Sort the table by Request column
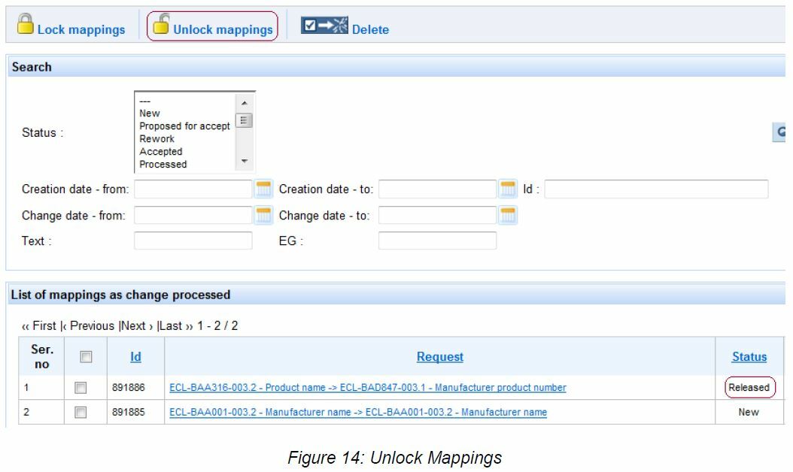Image resolution: width=793 pixels, height=472 pixels. coord(439,357)
